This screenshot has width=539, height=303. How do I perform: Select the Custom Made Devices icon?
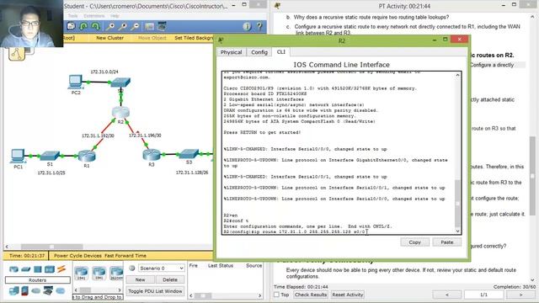pyautogui.click(x=48, y=291)
